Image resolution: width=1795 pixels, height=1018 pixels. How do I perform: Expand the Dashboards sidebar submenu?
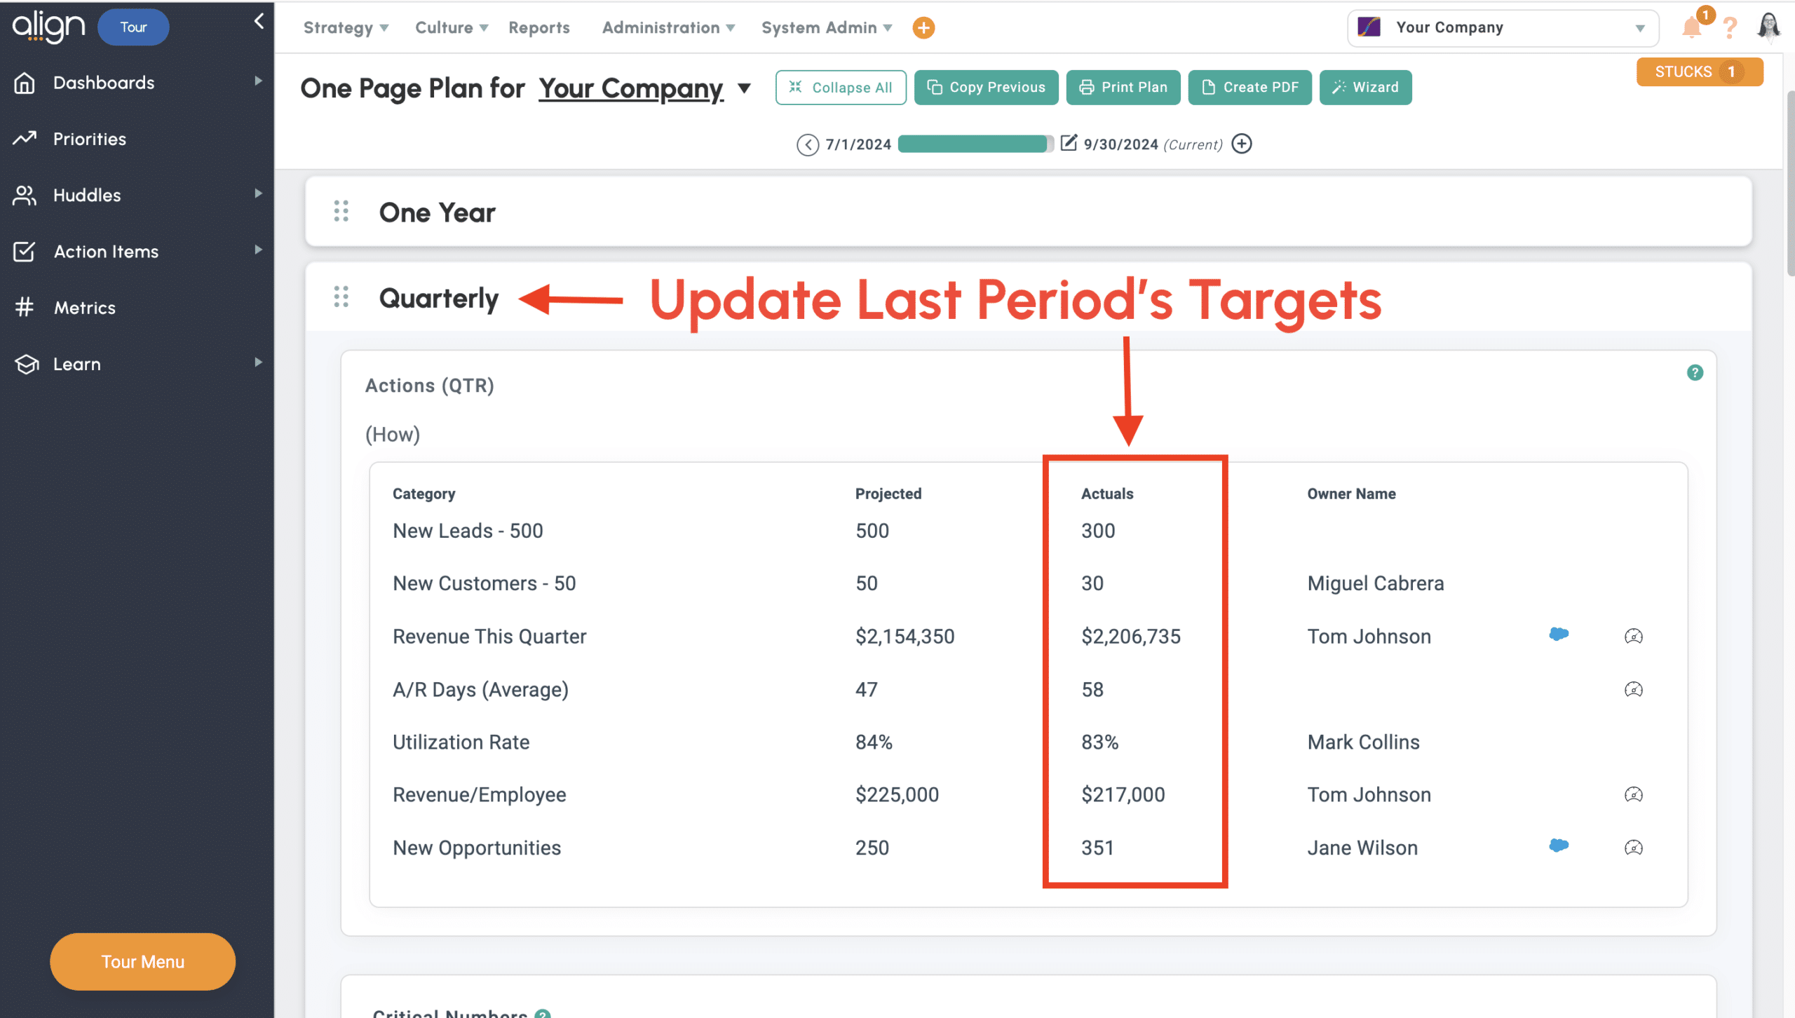258,81
